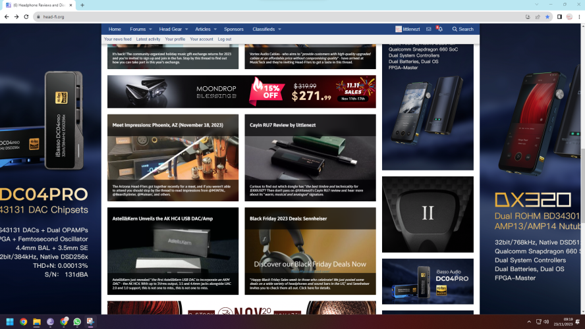
Task: Open the Moondrop Blessing 3 sale banner
Action: [x=241, y=91]
